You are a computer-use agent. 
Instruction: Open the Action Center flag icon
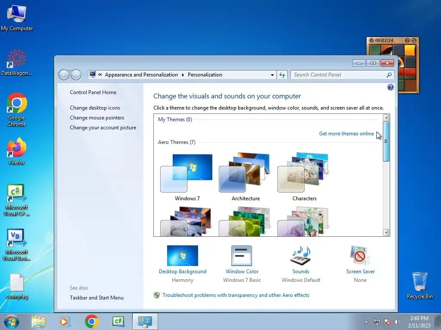(387, 322)
